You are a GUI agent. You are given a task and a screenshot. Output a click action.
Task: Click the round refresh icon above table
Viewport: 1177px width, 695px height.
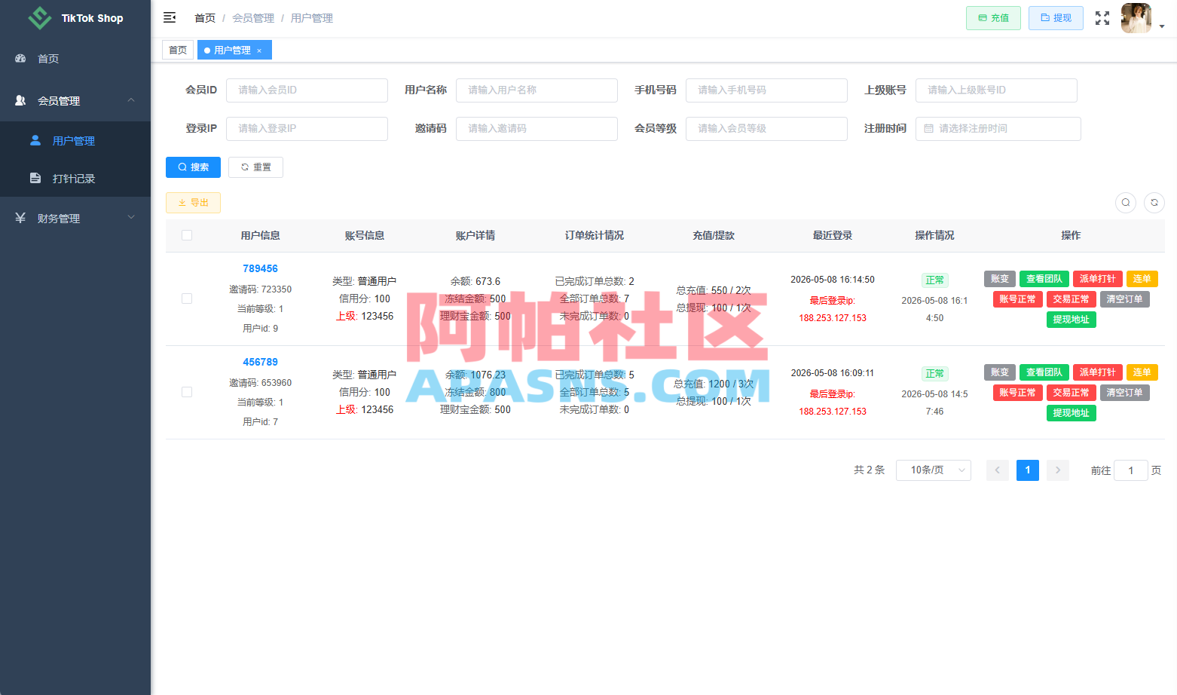[1154, 202]
